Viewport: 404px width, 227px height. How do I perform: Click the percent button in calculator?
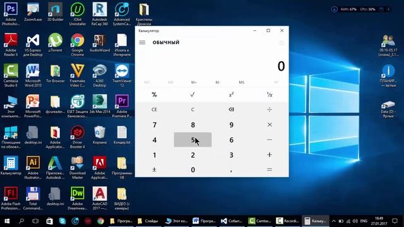154,95
